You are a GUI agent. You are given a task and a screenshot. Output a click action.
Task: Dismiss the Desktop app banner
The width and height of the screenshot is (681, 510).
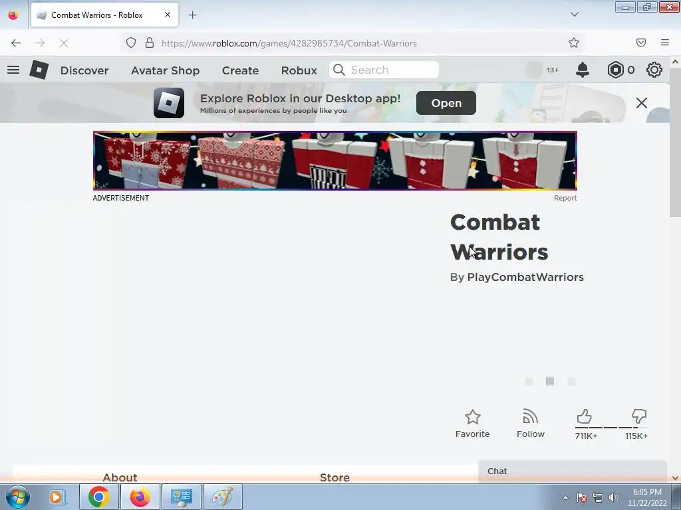click(x=642, y=103)
